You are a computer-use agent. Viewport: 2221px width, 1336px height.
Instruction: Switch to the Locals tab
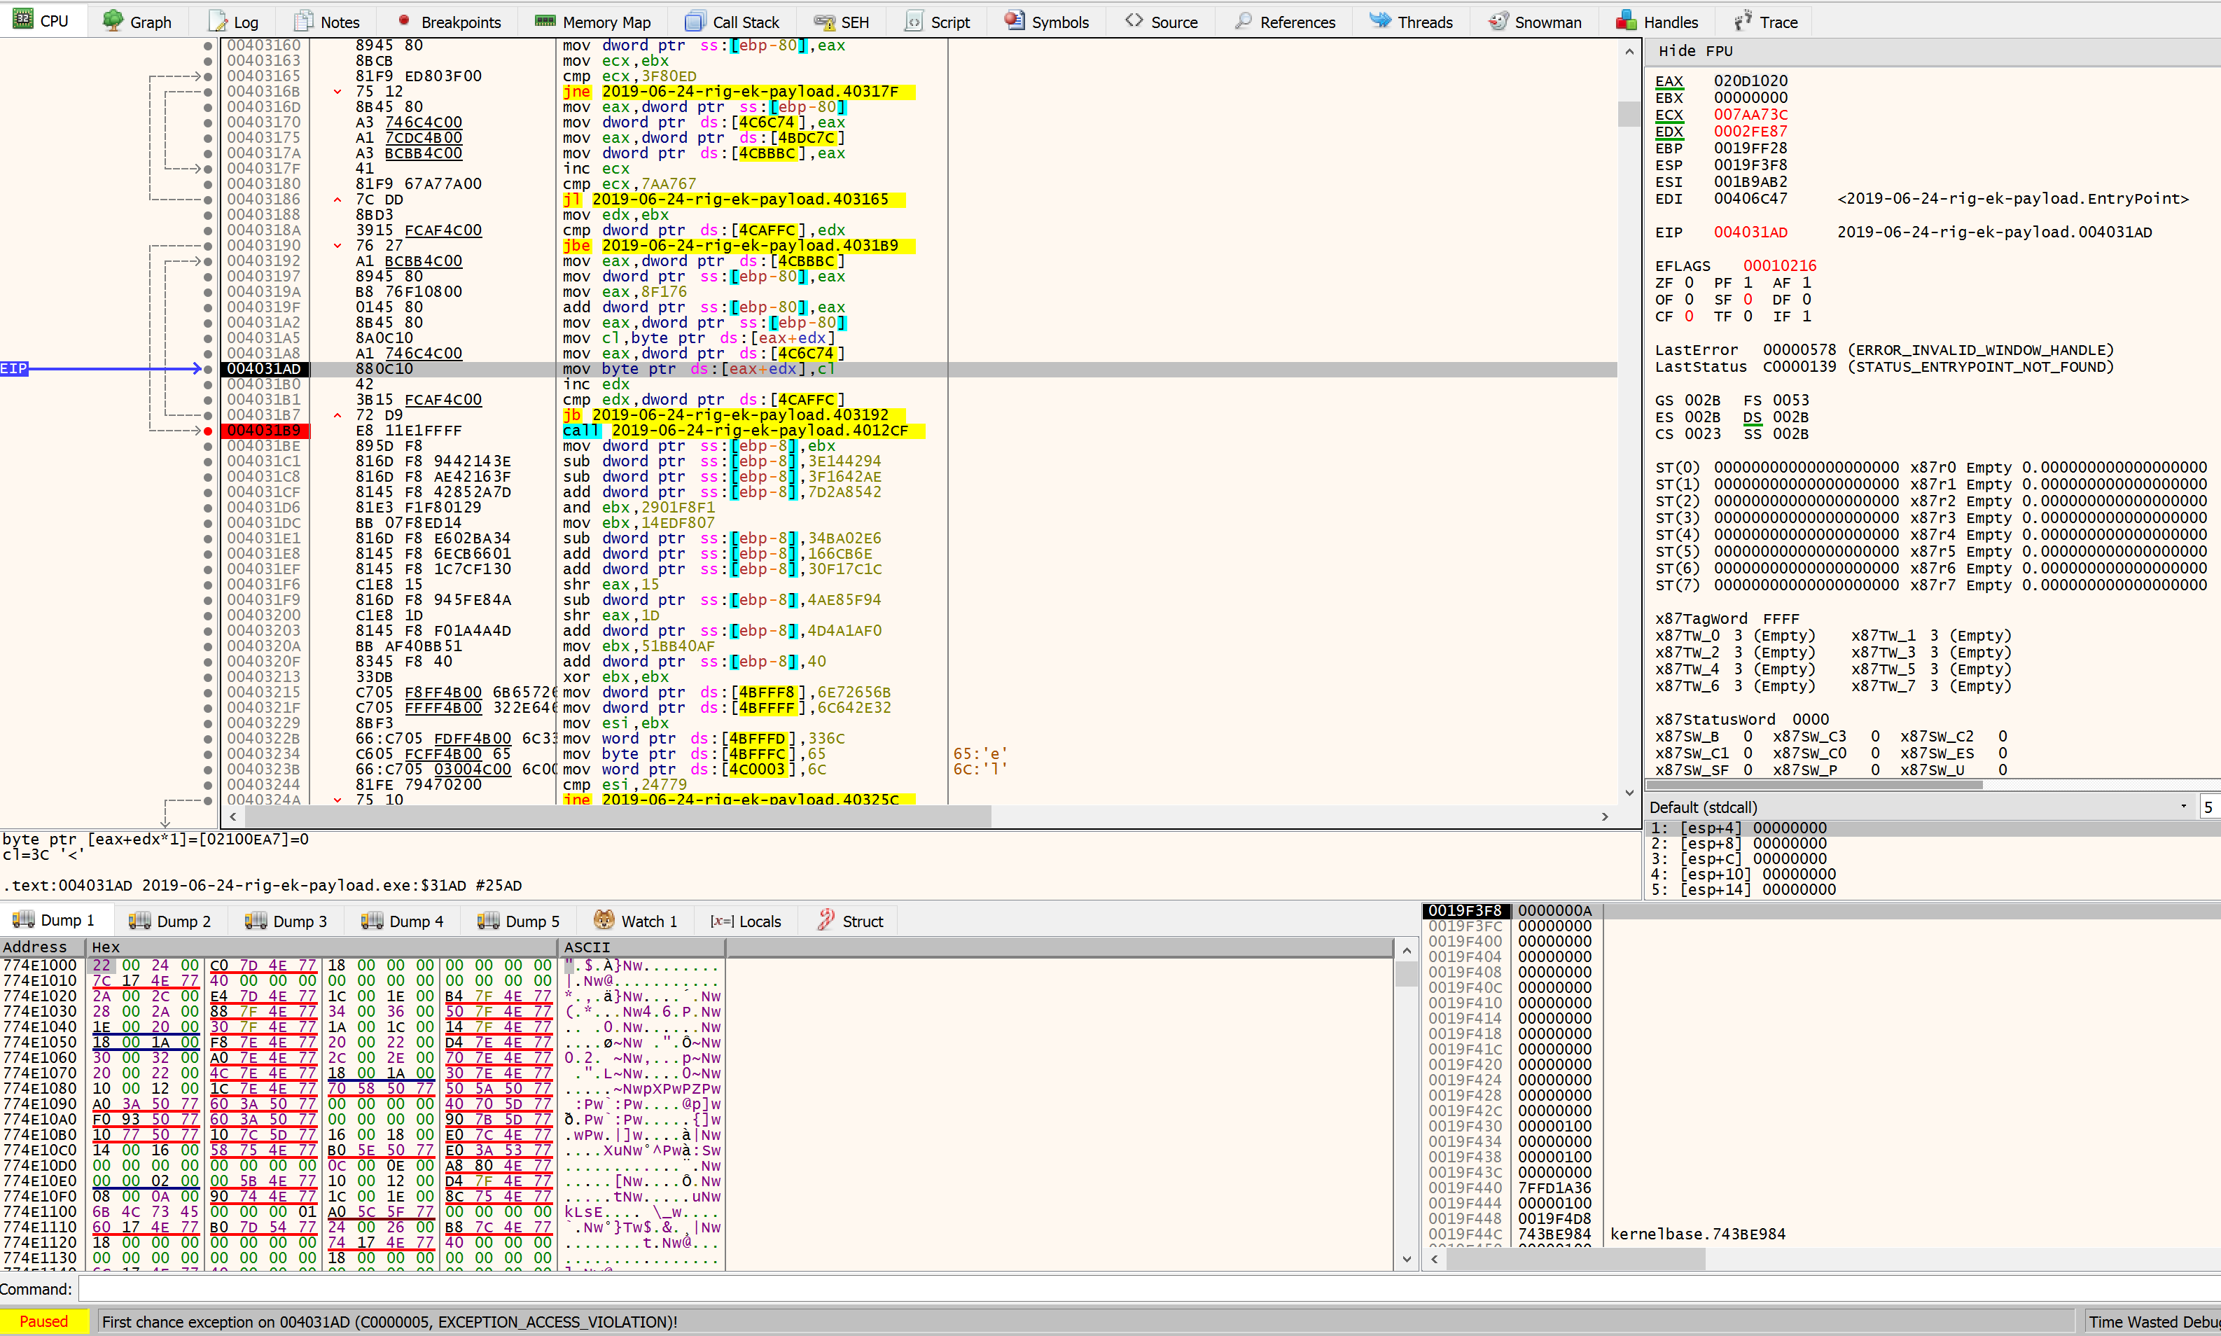(746, 921)
